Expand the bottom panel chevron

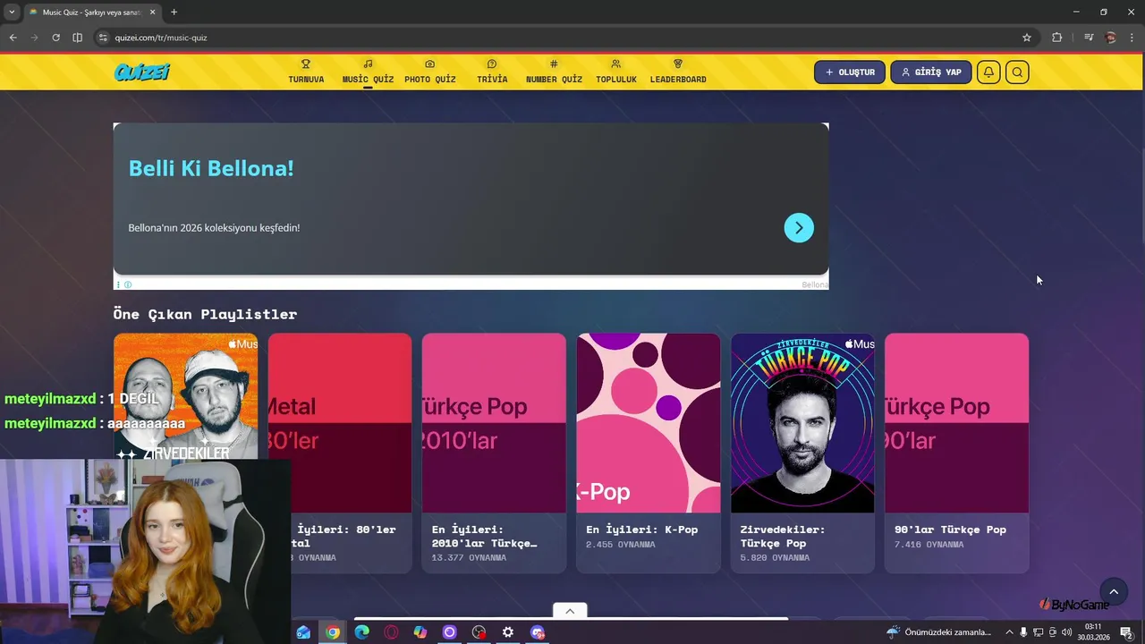tap(570, 611)
